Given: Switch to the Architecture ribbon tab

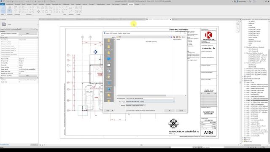Looking at the screenshot, I should click(x=10, y=4).
